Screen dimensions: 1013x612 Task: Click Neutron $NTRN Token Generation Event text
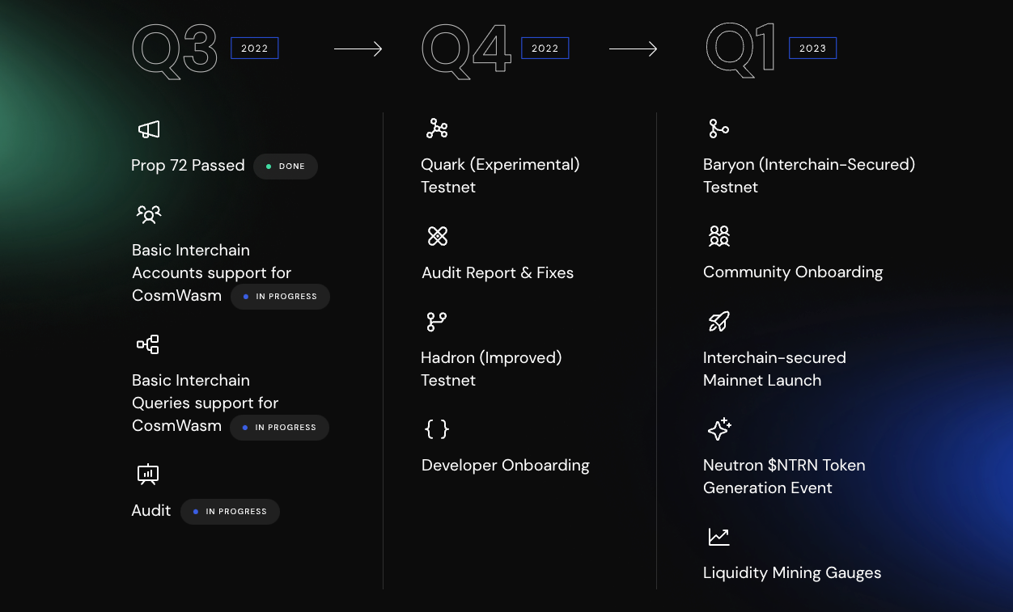pyautogui.click(x=784, y=476)
